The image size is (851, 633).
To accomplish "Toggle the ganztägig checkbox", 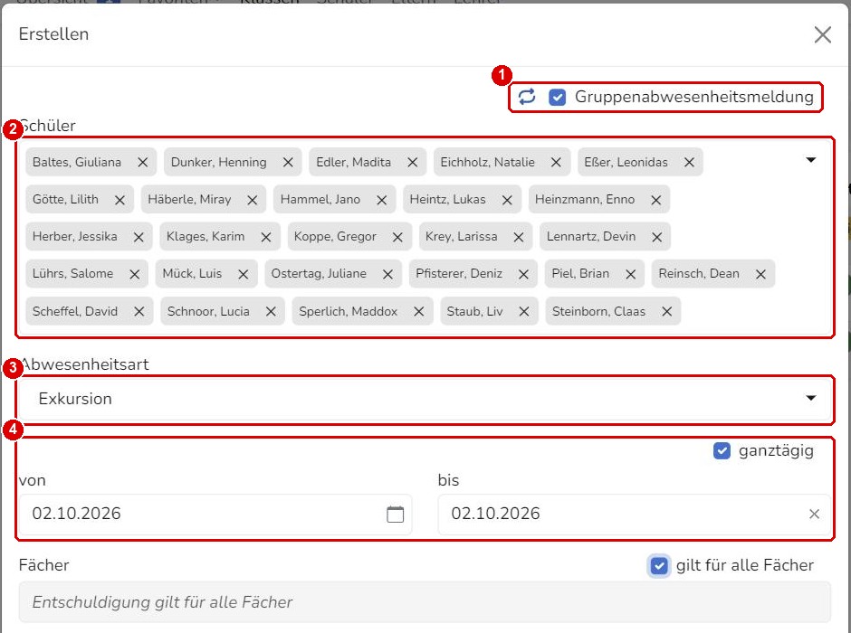I will click(722, 450).
